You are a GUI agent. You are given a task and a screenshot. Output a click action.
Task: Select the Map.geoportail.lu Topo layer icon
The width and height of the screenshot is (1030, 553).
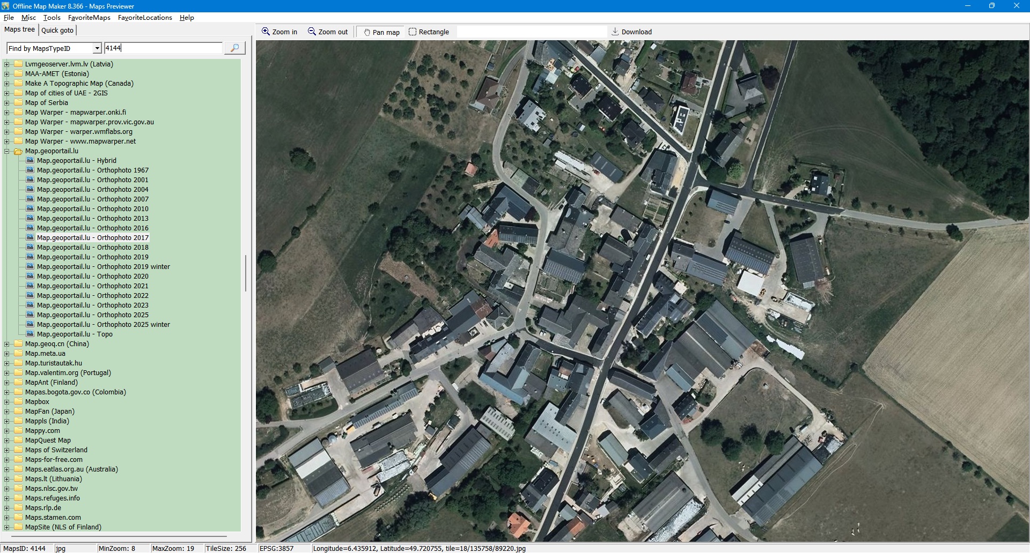click(30, 334)
